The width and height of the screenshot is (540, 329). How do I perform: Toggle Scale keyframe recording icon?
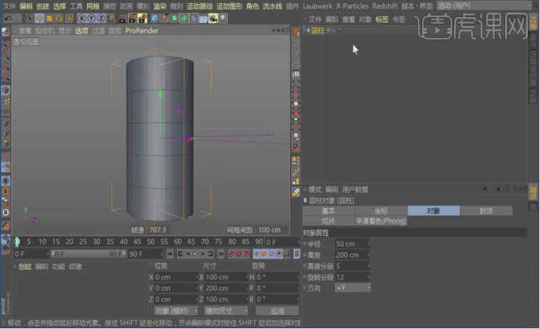coord(264,254)
